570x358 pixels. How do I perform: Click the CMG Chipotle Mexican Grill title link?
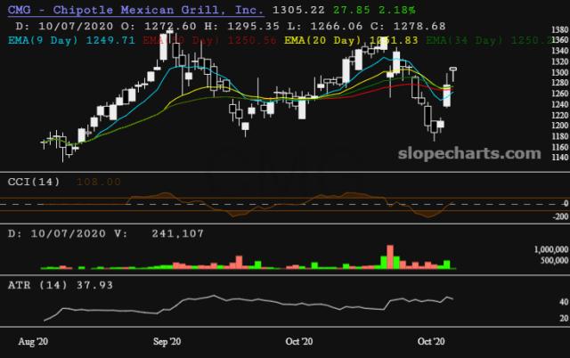point(134,10)
